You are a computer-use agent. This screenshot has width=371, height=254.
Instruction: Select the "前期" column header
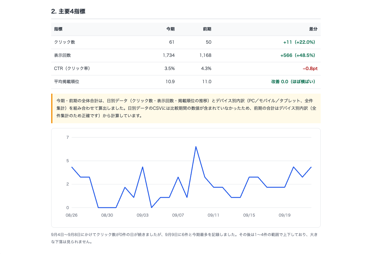207,29
